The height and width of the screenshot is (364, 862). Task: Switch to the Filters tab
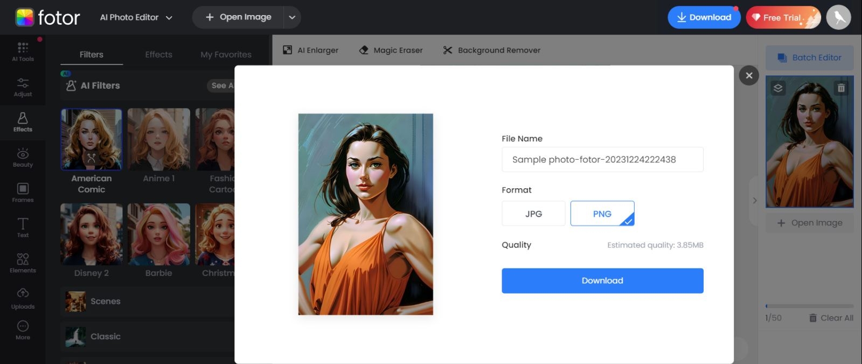point(92,54)
